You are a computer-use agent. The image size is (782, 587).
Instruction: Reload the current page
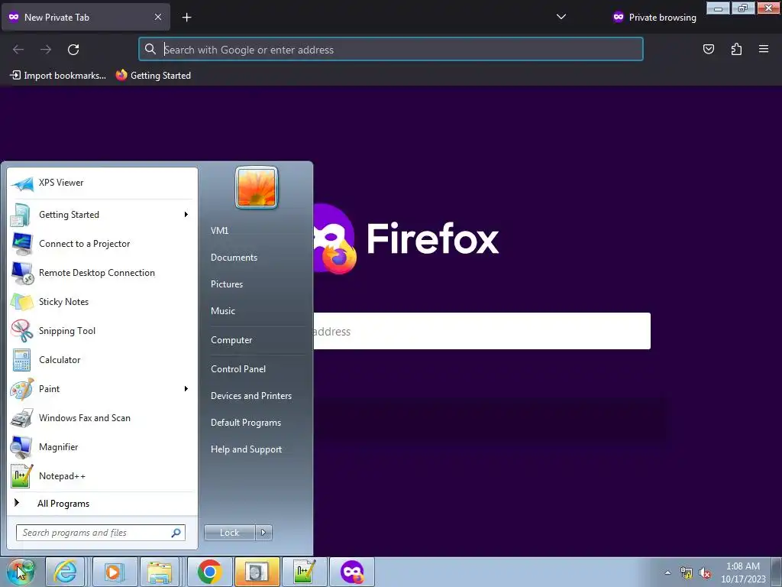pyautogui.click(x=73, y=50)
